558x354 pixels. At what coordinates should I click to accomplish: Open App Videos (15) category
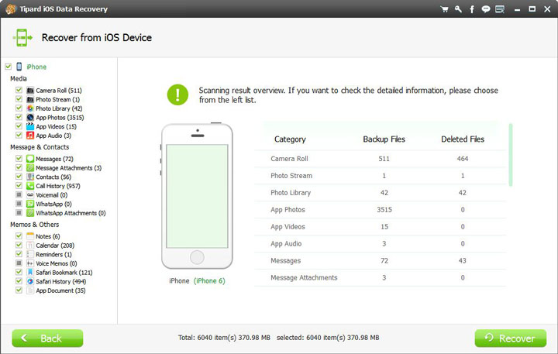click(x=57, y=127)
